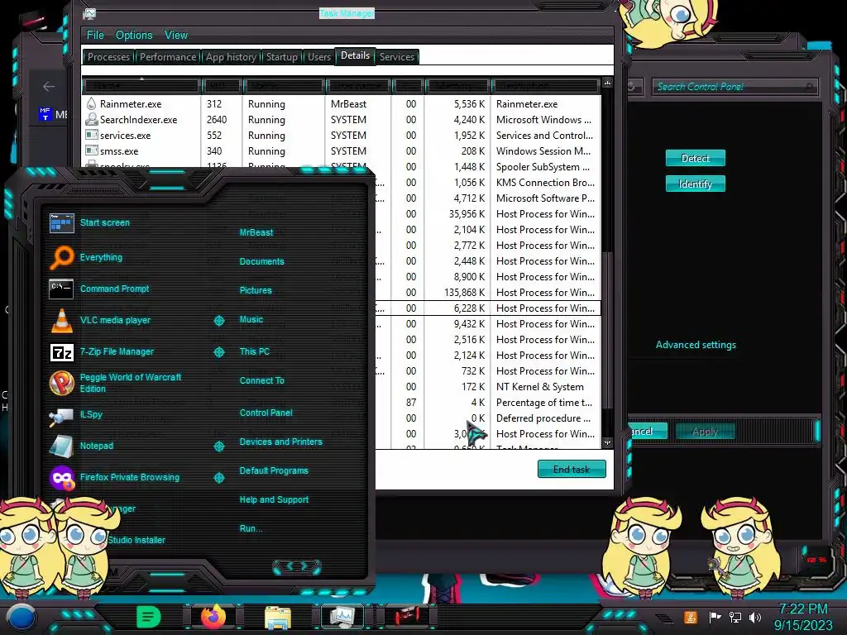Open Firefox from the taskbar

(213, 617)
